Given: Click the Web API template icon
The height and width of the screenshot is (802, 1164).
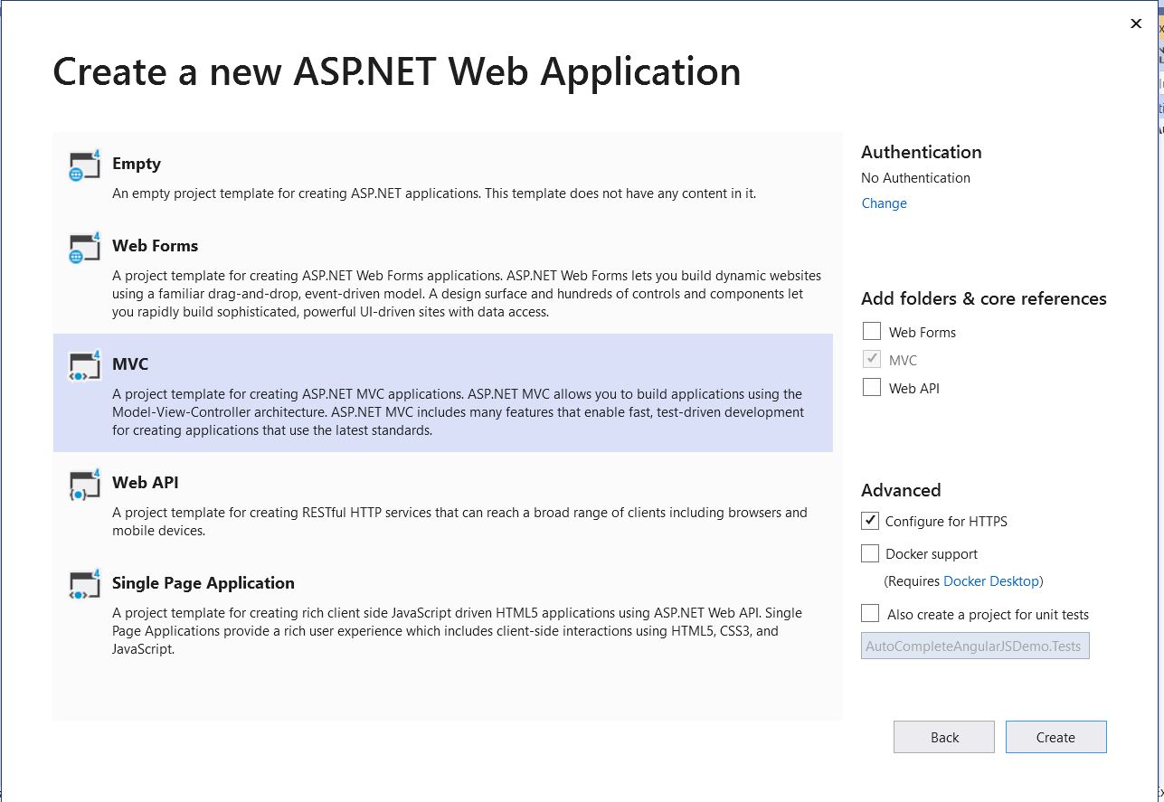Looking at the screenshot, I should point(84,485).
